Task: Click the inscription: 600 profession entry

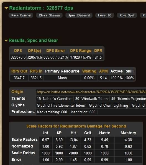Action: [83, 112]
